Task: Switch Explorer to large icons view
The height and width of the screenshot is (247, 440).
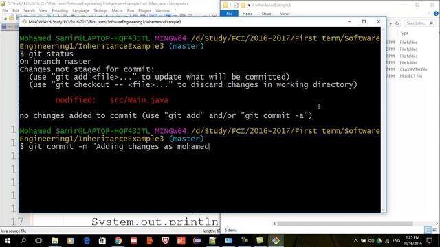Action: coord(434,230)
